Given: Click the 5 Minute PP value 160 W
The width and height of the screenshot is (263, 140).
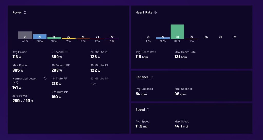Looking at the screenshot, I should coord(56,97).
